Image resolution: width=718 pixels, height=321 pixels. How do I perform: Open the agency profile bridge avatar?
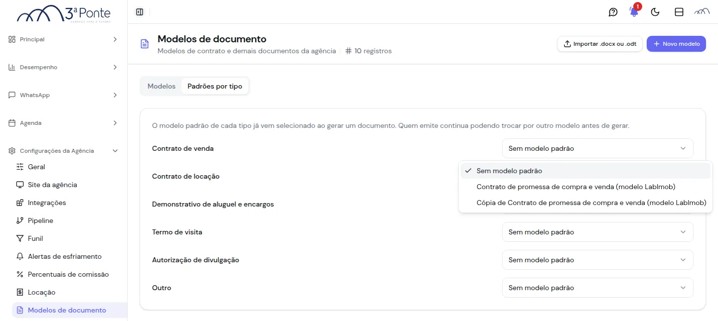702,12
